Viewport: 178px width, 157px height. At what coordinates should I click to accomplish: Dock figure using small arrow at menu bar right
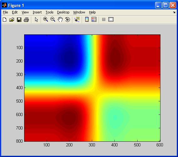point(174,12)
